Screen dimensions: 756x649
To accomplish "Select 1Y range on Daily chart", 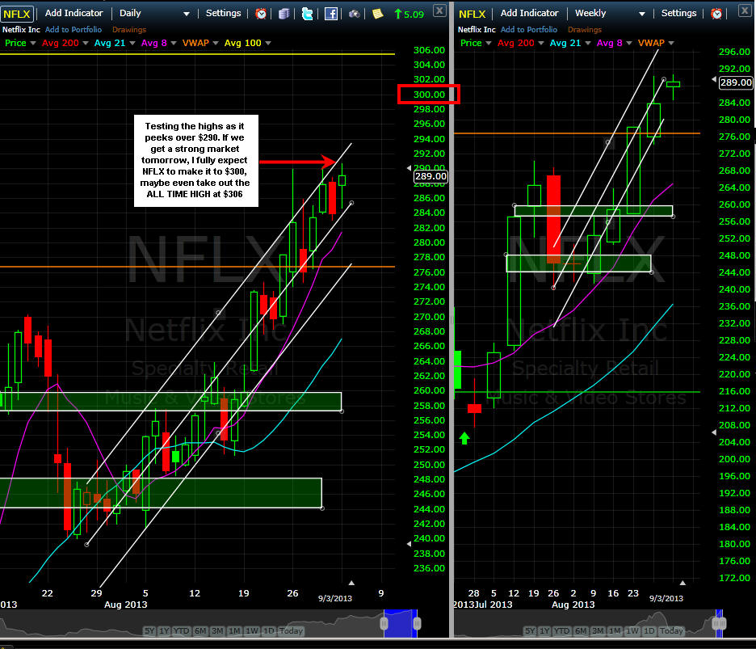I will (x=164, y=630).
